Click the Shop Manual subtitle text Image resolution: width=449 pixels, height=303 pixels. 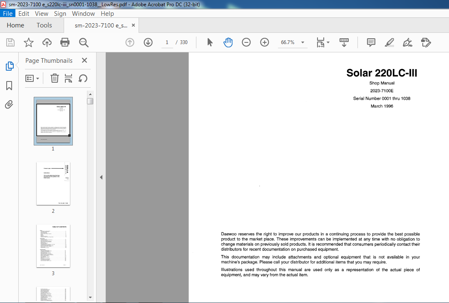tap(382, 83)
